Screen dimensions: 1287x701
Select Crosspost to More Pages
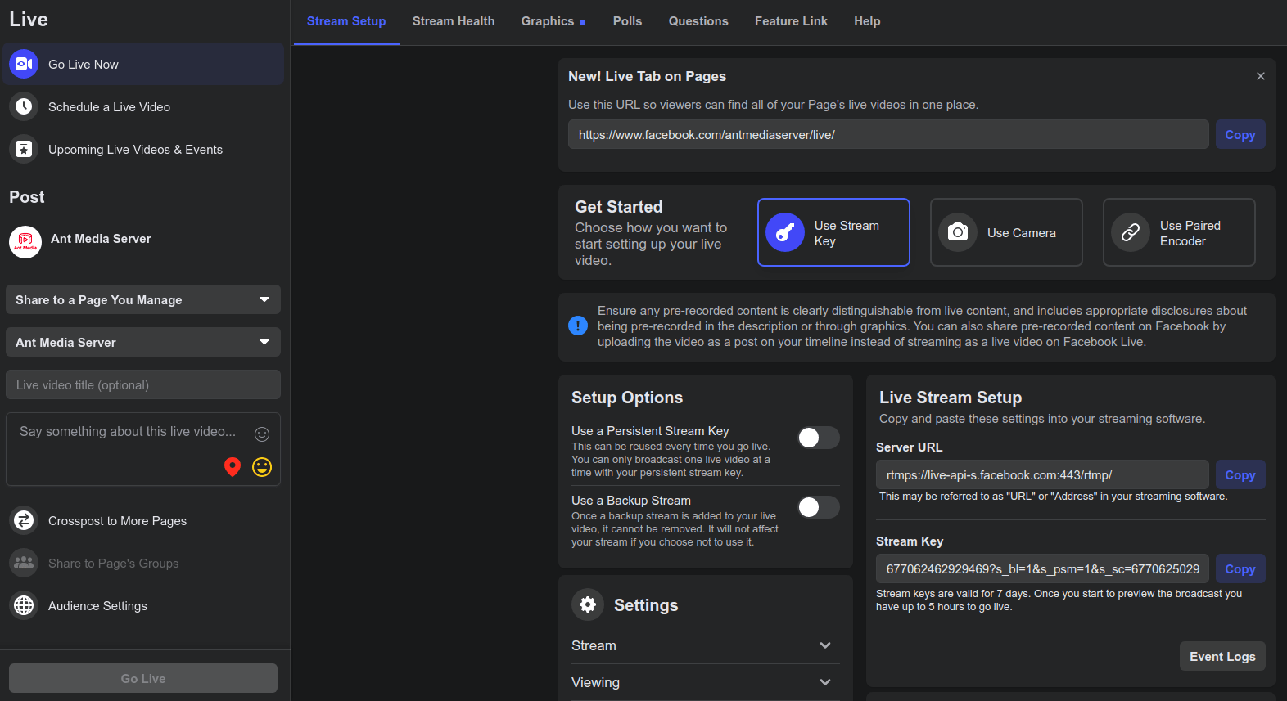pos(143,520)
